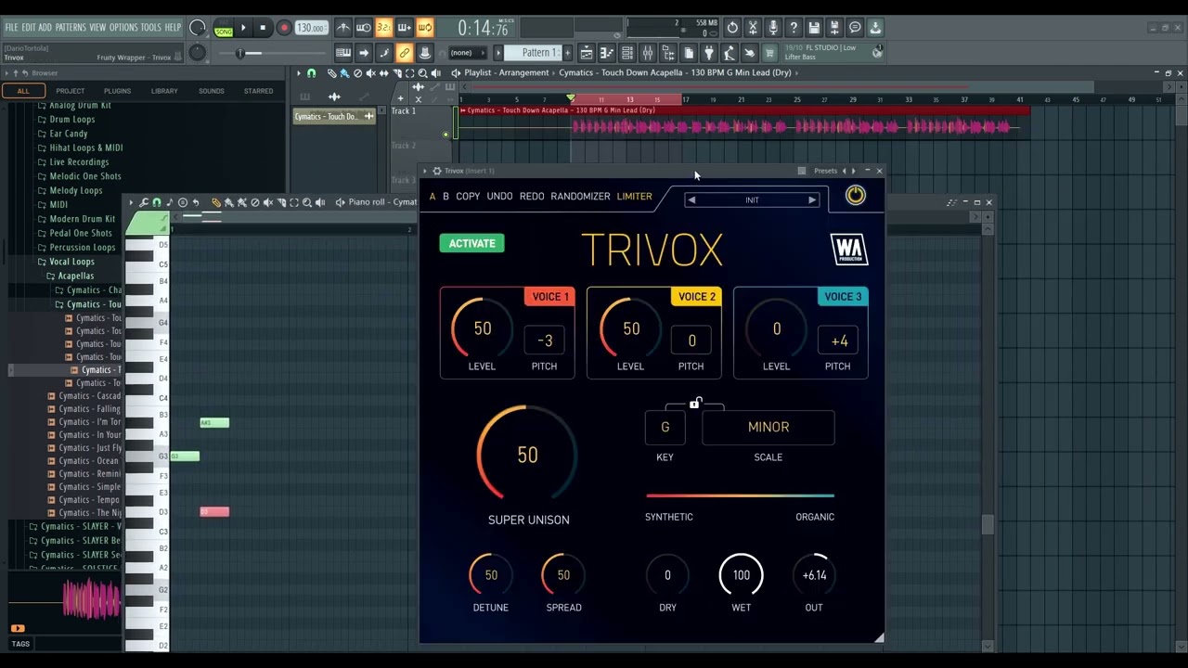Click the microphone recording icon
The image size is (1188, 668).
(773, 28)
